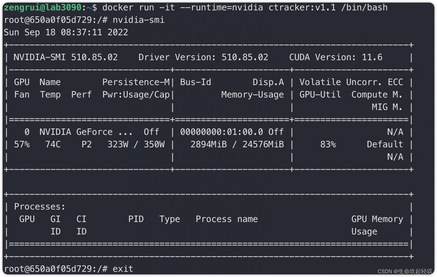Click the NVIDIA-SMI 510.85.02 text
The image size is (437, 277).
pos(66,57)
